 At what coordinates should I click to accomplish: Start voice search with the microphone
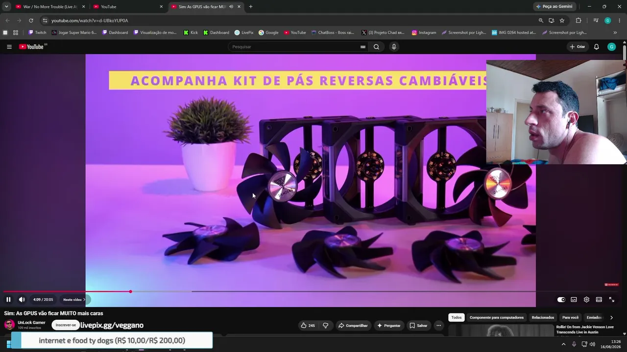pos(394,47)
